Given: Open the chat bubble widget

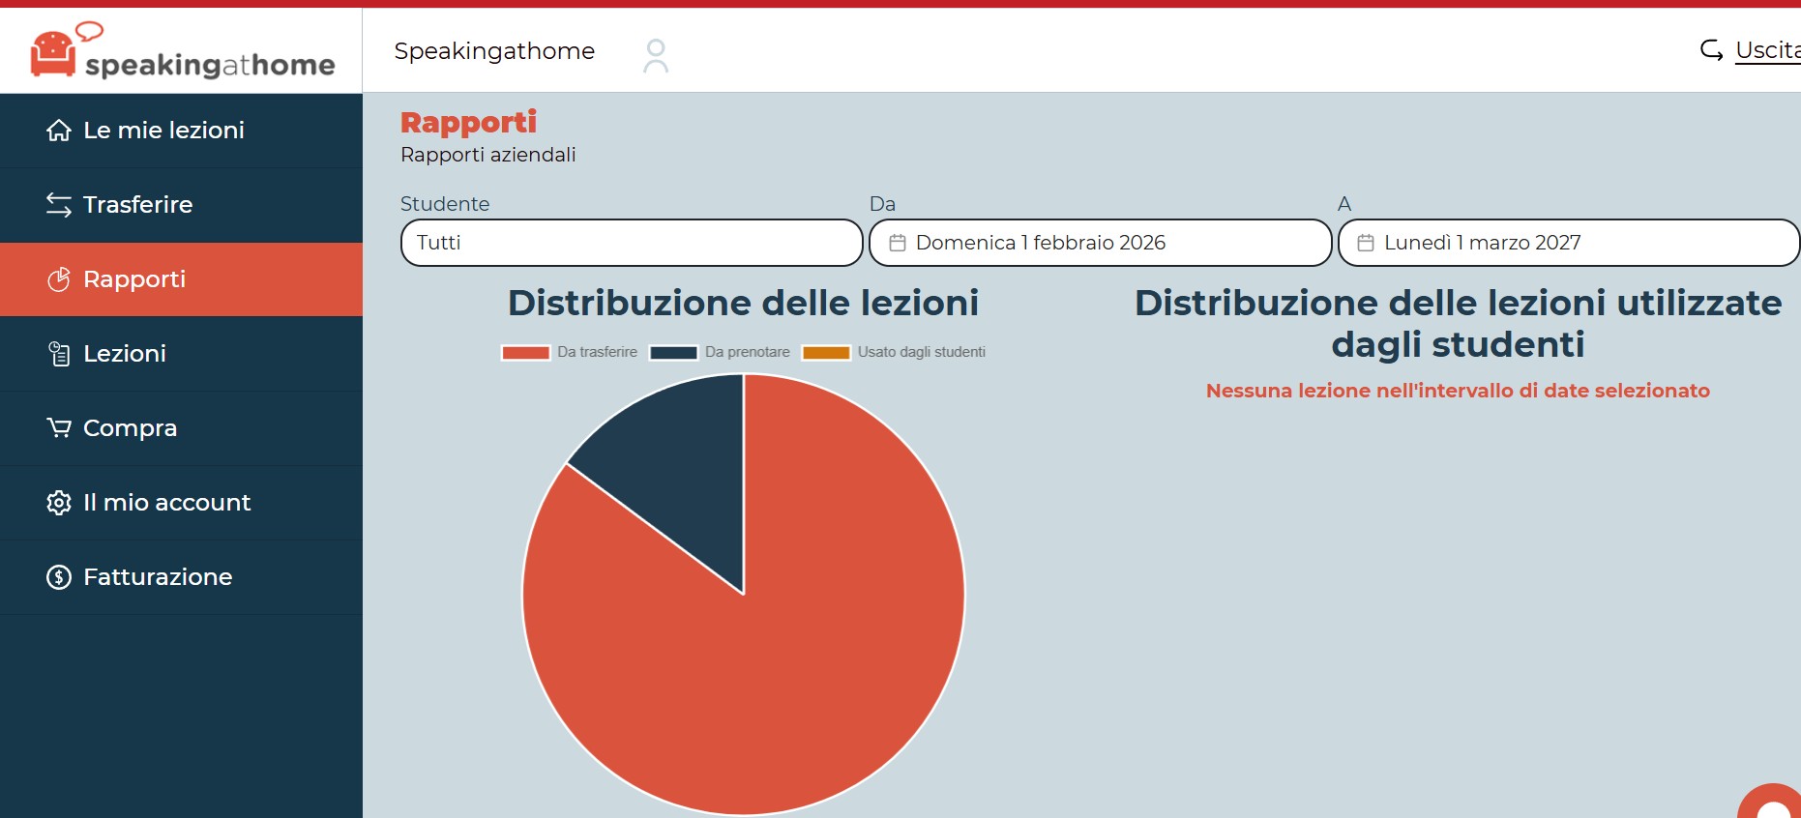Looking at the screenshot, I should (1771, 803).
